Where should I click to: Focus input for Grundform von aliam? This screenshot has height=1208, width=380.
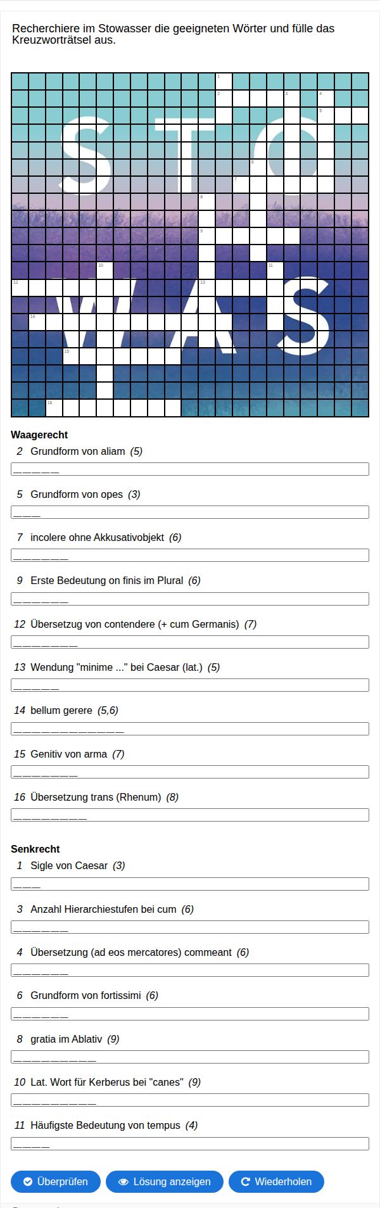point(190,469)
